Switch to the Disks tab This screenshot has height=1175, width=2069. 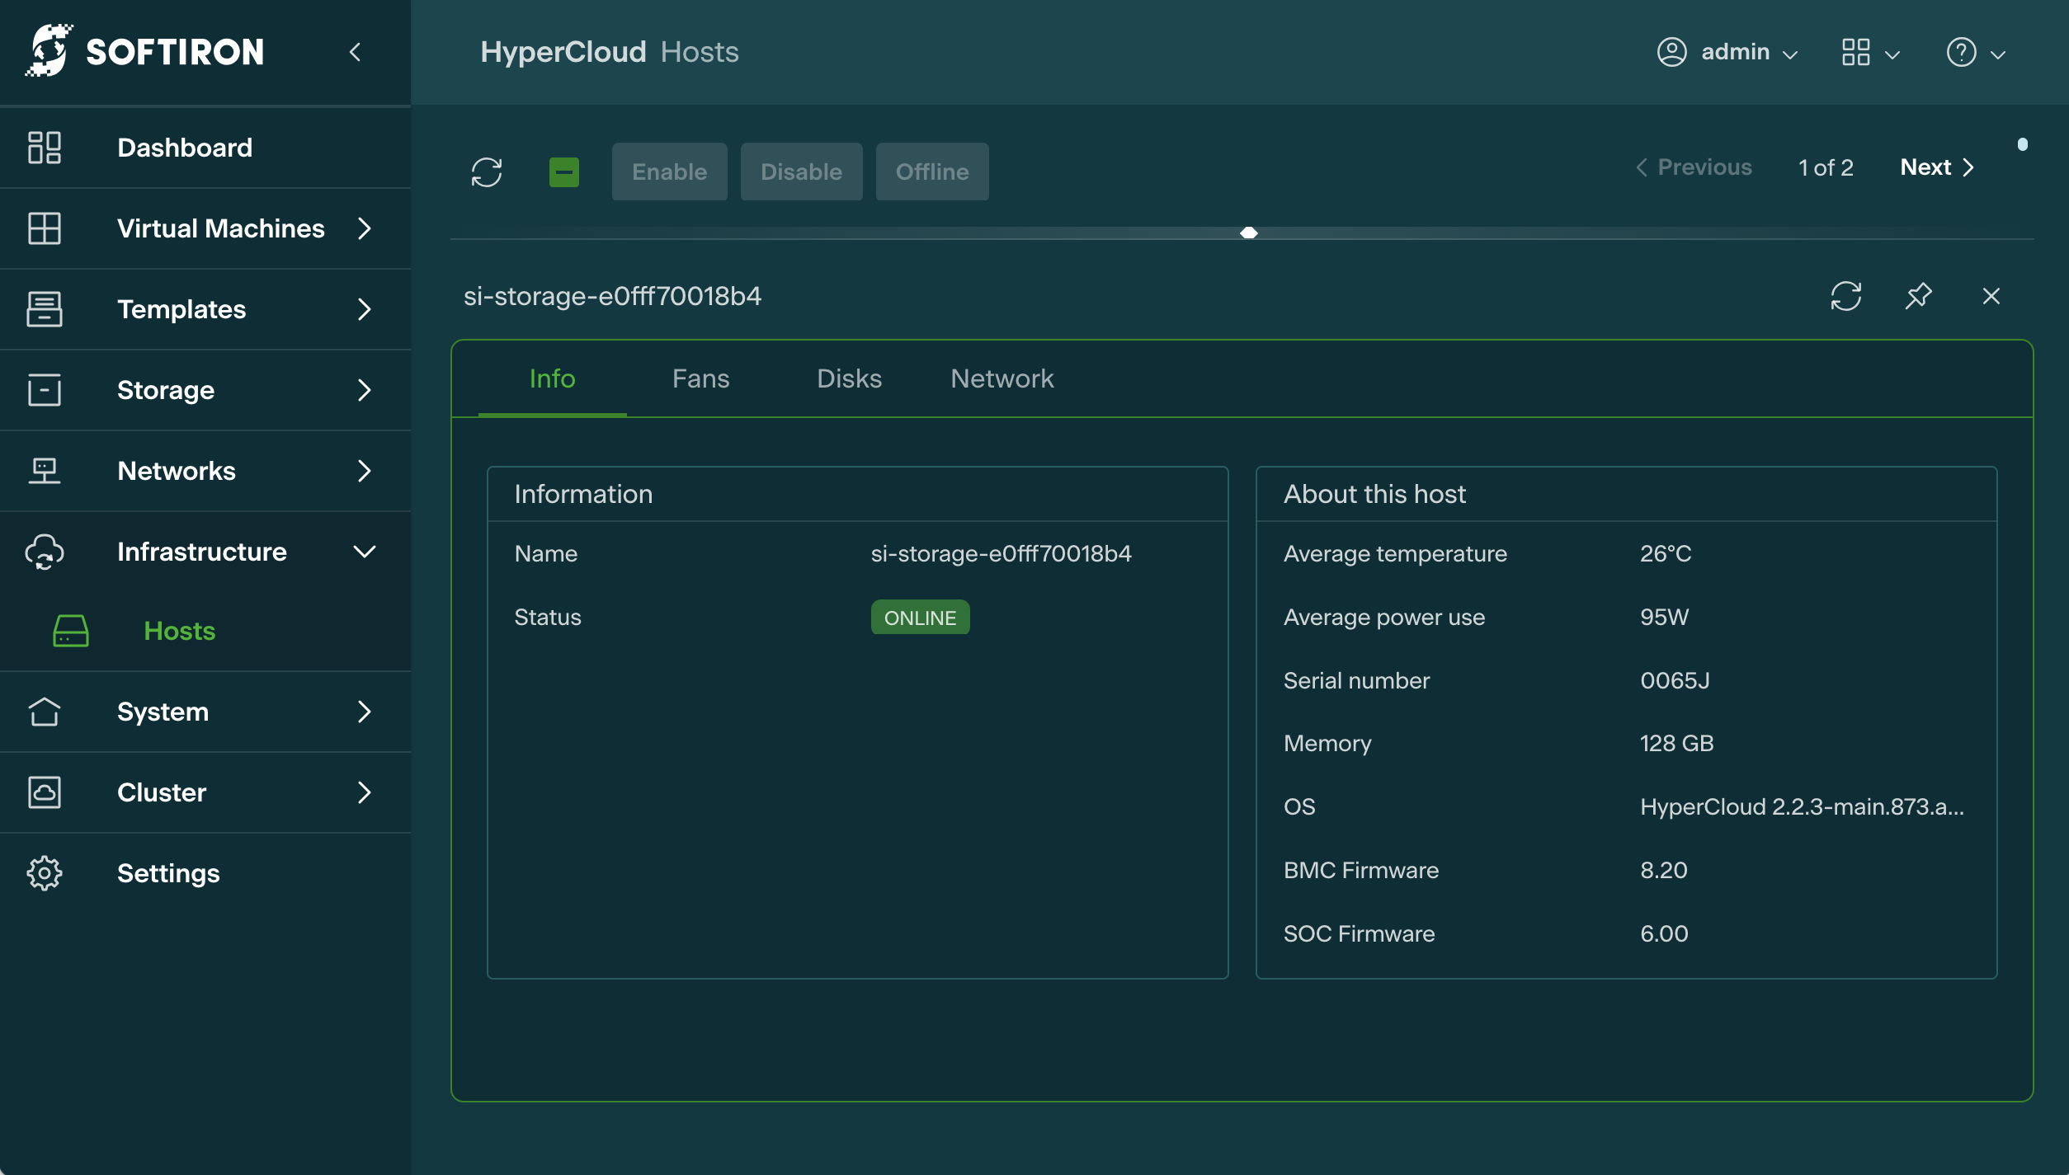click(x=849, y=378)
